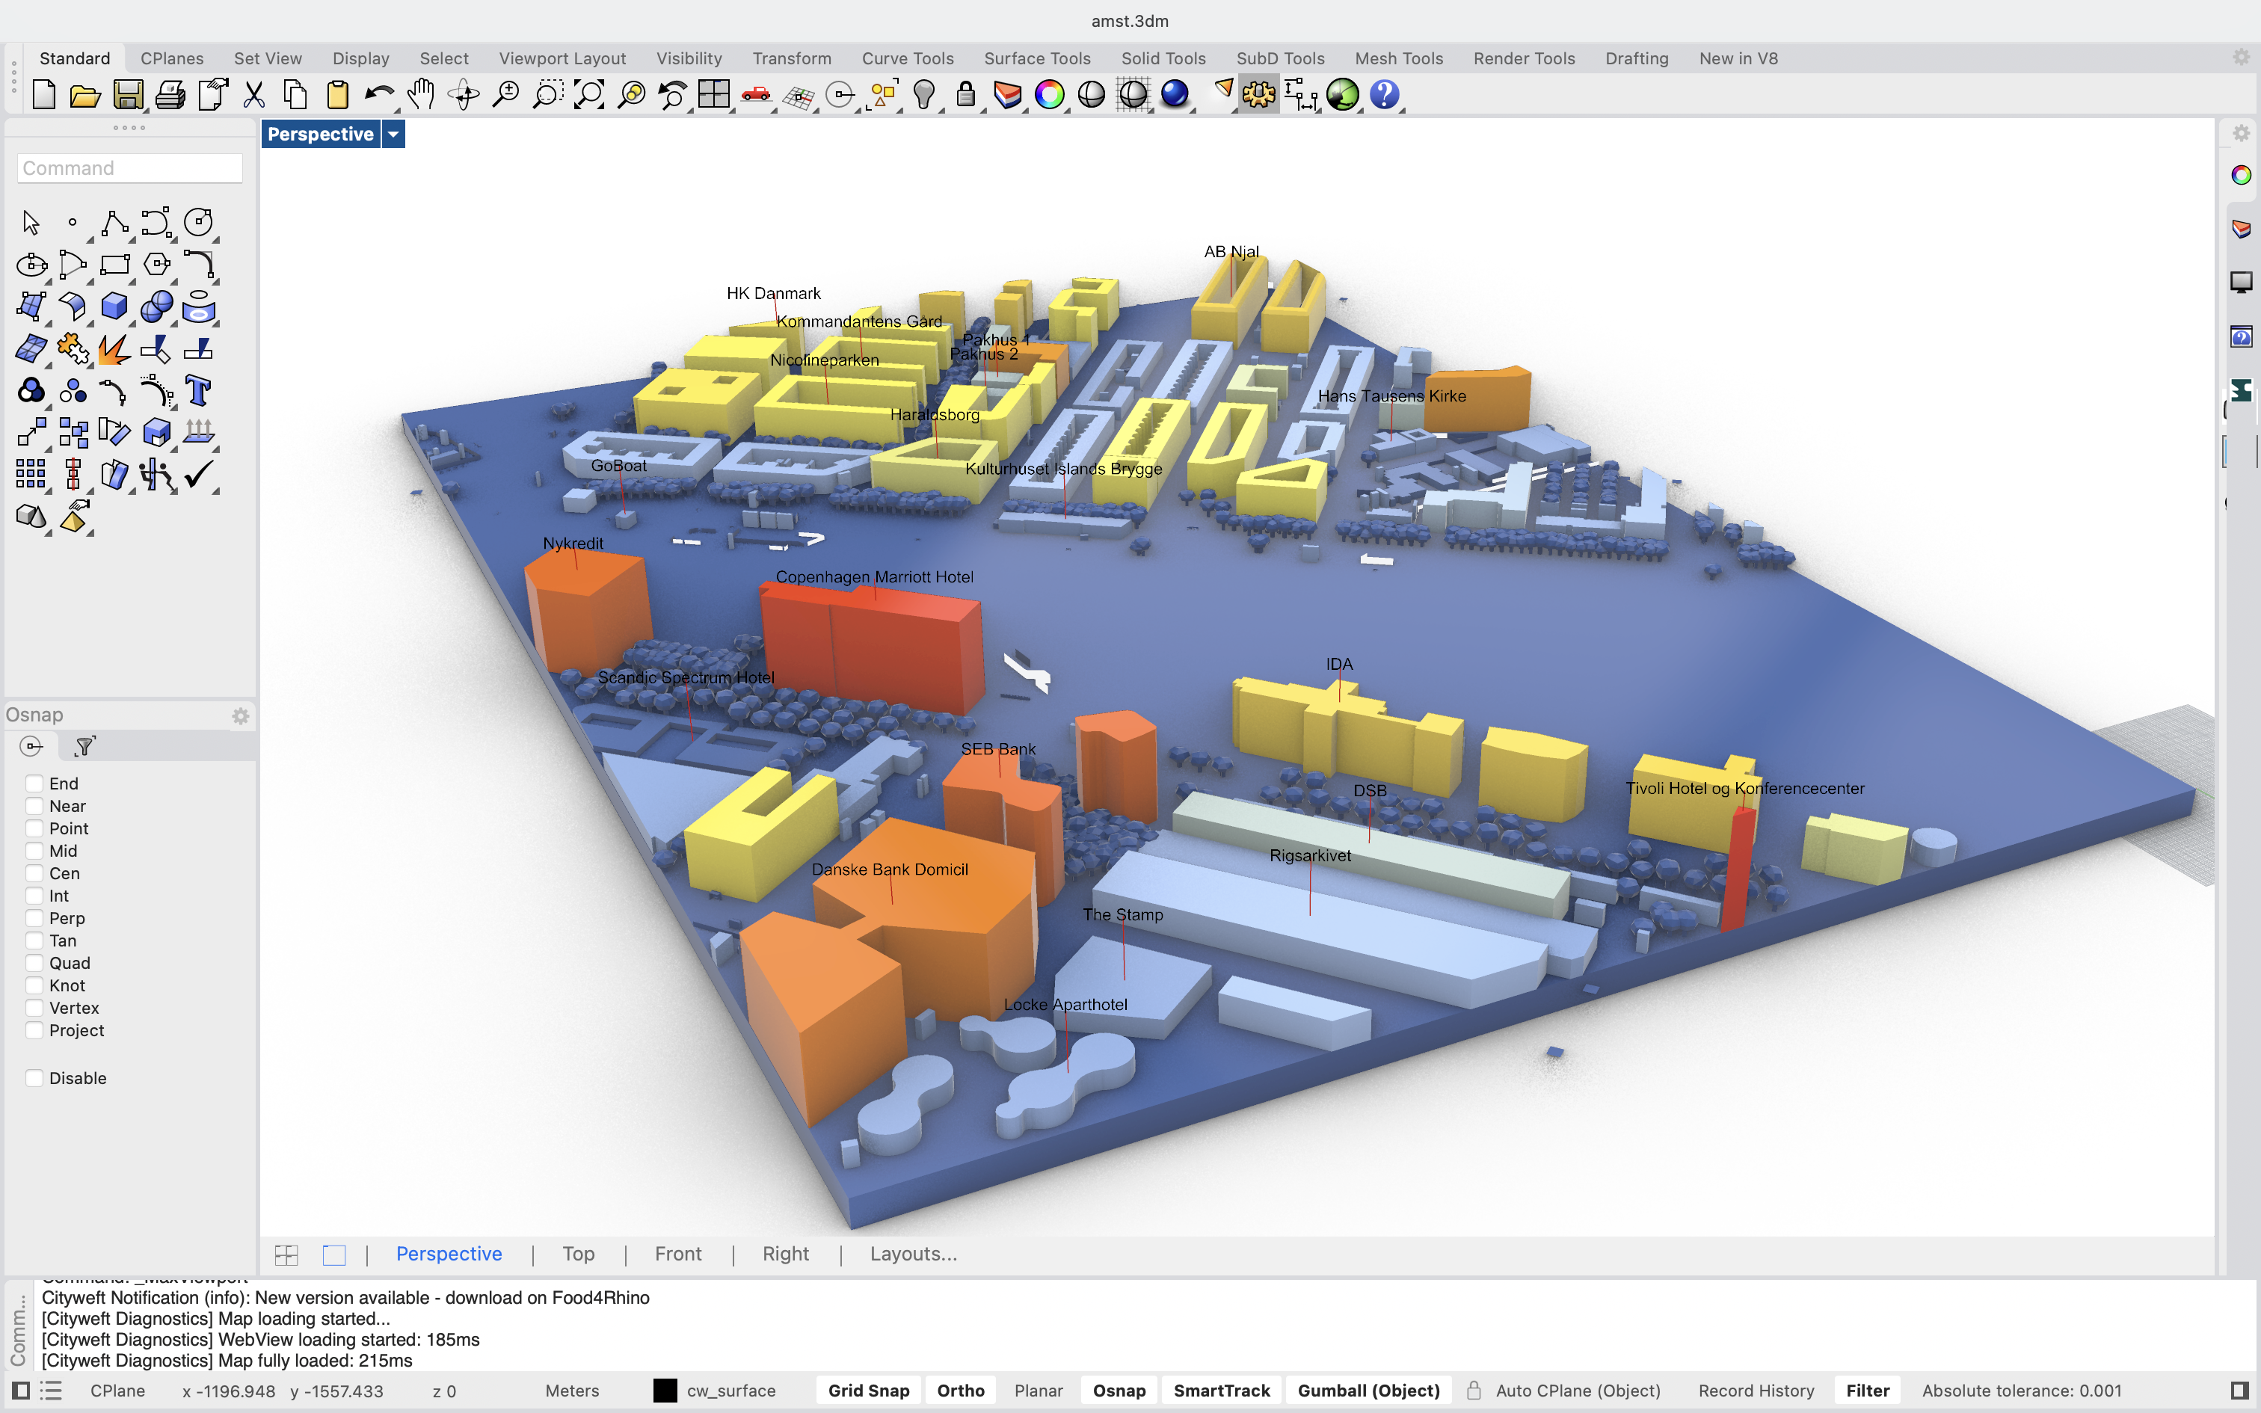Click Record History in status bar
Viewport: 2261px width, 1413px height.
coord(1756,1391)
